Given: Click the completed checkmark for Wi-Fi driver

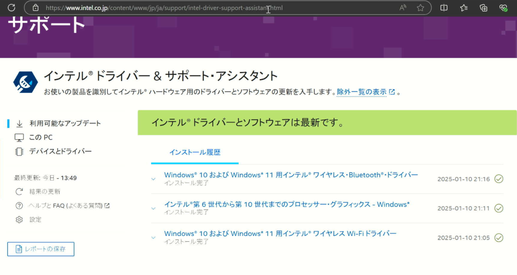Looking at the screenshot, I should coord(499,237).
